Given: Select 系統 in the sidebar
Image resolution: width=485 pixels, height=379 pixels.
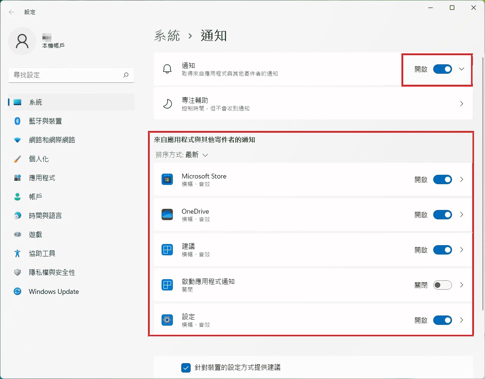Looking at the screenshot, I should [x=71, y=102].
